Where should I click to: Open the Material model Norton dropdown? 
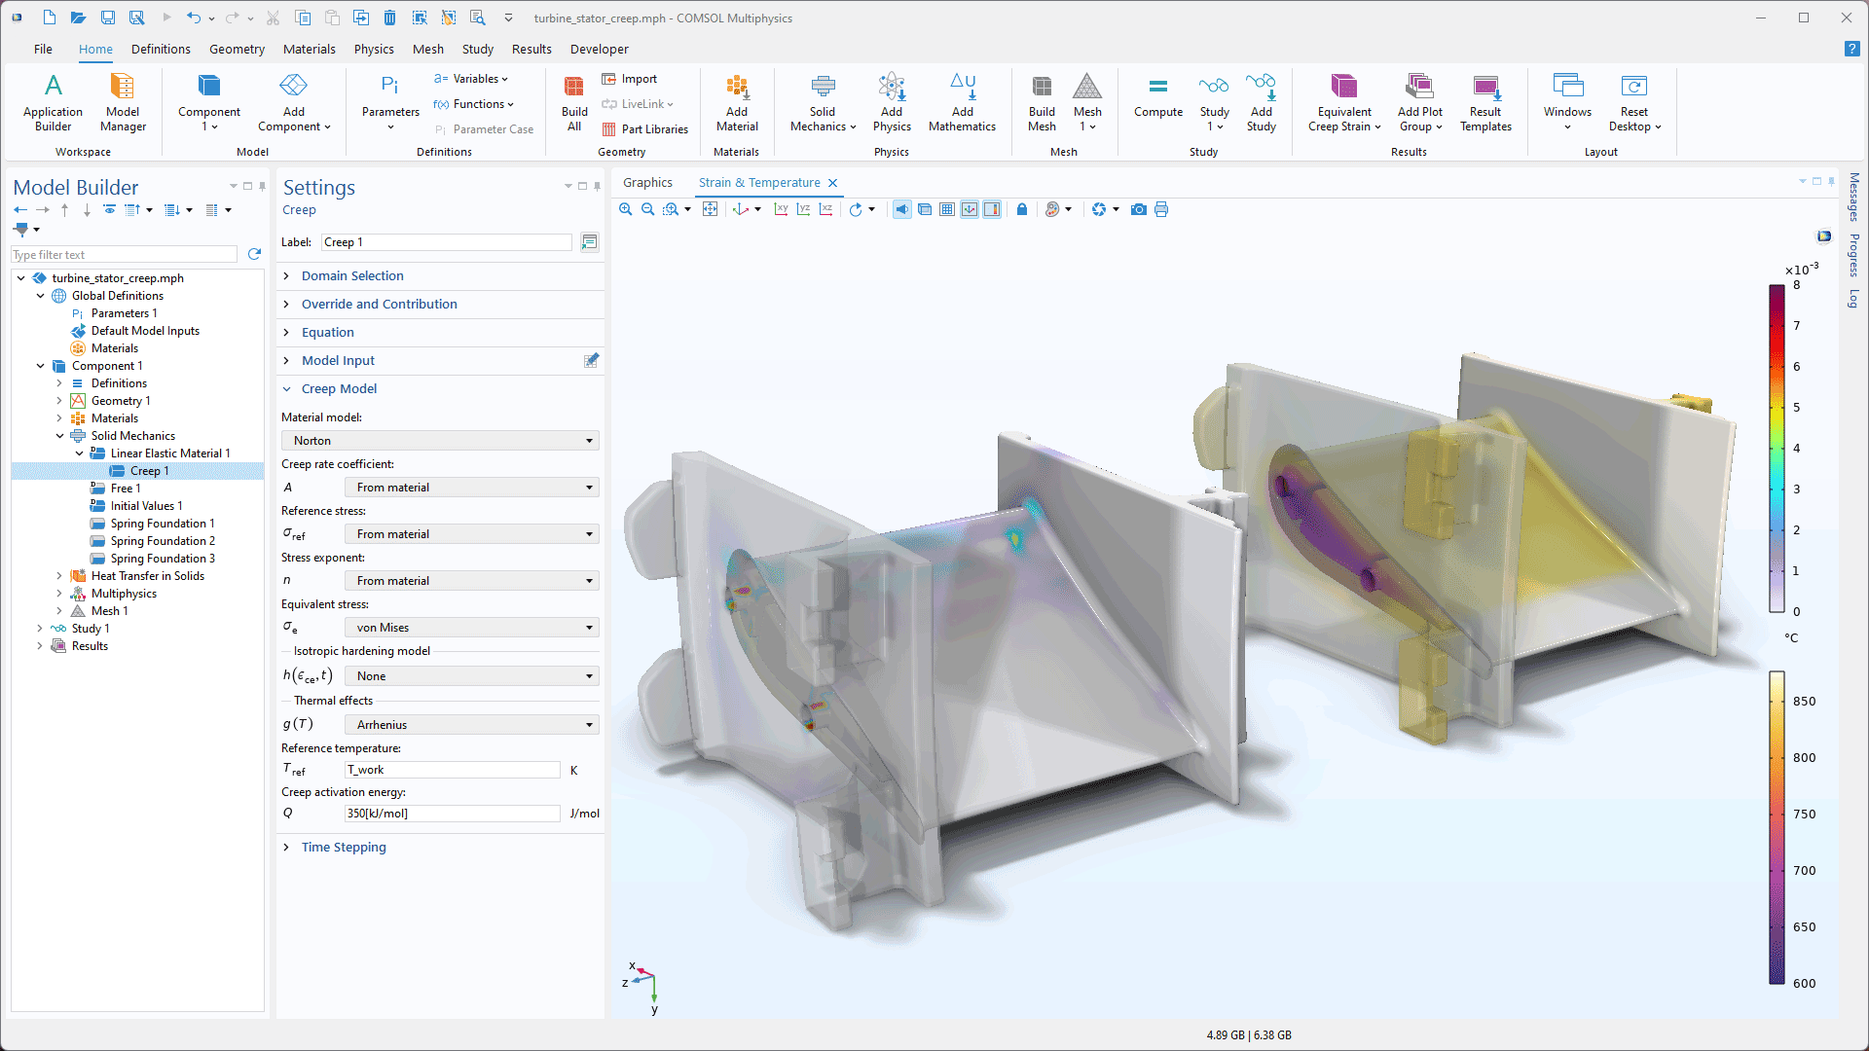[x=441, y=441]
